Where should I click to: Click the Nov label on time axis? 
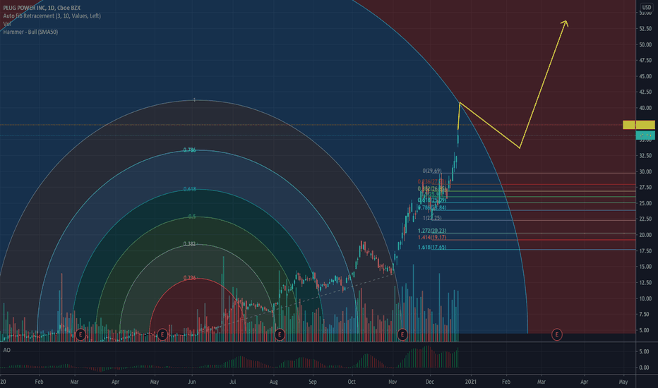coord(393,382)
